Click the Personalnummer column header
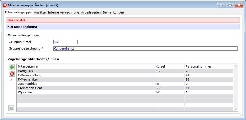246x120 pixels. [209, 66]
